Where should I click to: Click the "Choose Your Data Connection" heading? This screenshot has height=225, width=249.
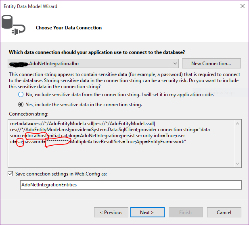[x=69, y=28]
